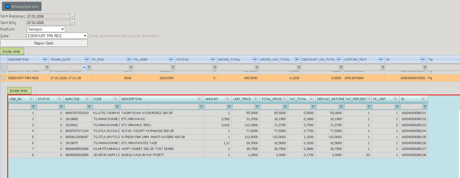This screenshot has width=460, height=178.
Task: Click the top Excele Aktar button
Action: [x=12, y=51]
